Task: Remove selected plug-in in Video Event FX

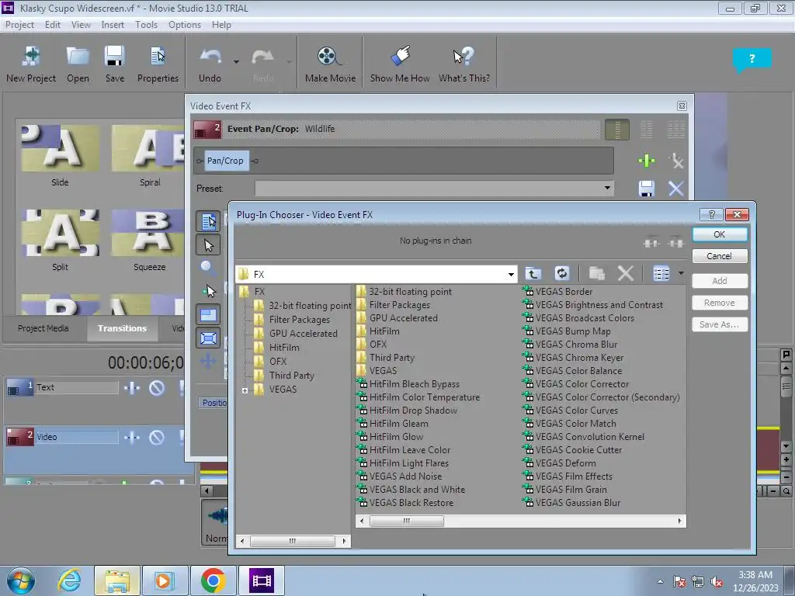Action: pyautogui.click(x=676, y=161)
